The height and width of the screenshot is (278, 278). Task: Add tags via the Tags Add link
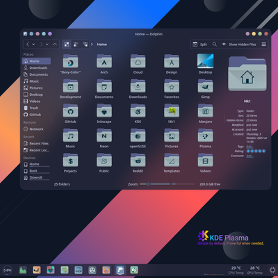[x=250, y=147]
